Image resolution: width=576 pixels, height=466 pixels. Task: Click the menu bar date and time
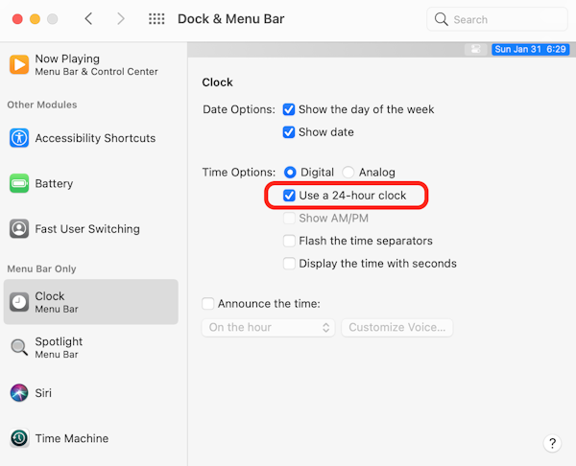point(529,49)
